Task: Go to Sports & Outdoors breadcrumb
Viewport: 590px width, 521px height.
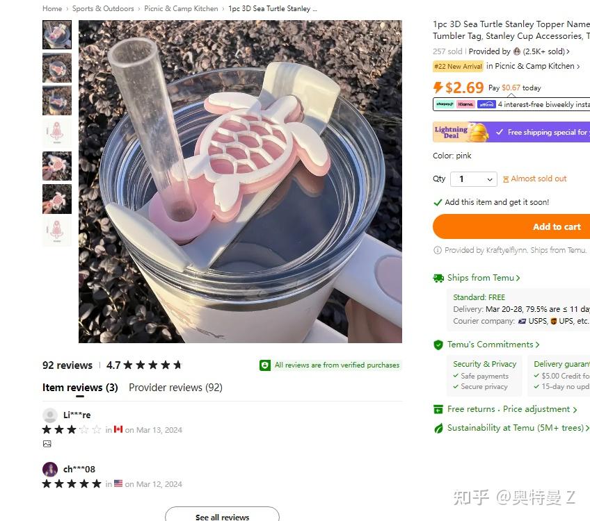Action: [103, 8]
